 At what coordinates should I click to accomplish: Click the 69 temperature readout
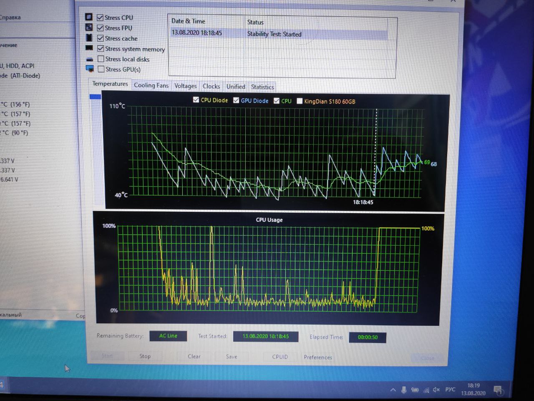point(427,162)
